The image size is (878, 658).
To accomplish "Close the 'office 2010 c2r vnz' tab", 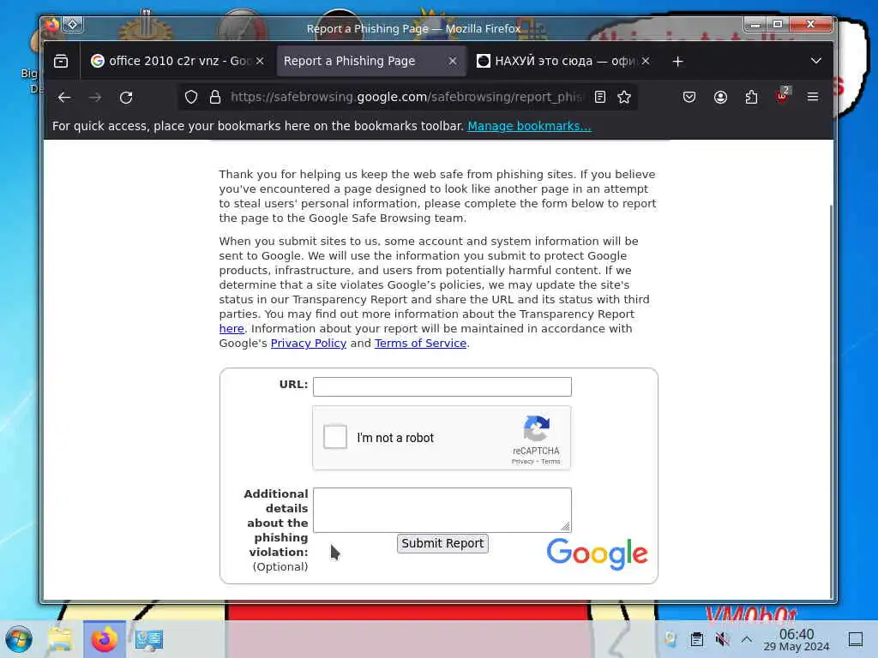I will pyautogui.click(x=260, y=61).
